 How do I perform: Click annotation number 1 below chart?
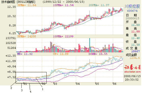(43, 89)
